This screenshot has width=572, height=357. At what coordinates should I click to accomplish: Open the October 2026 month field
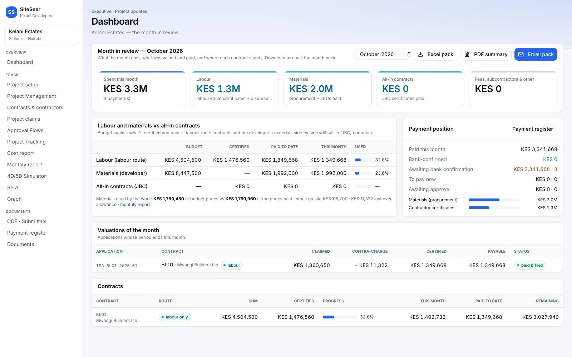pyautogui.click(x=382, y=54)
